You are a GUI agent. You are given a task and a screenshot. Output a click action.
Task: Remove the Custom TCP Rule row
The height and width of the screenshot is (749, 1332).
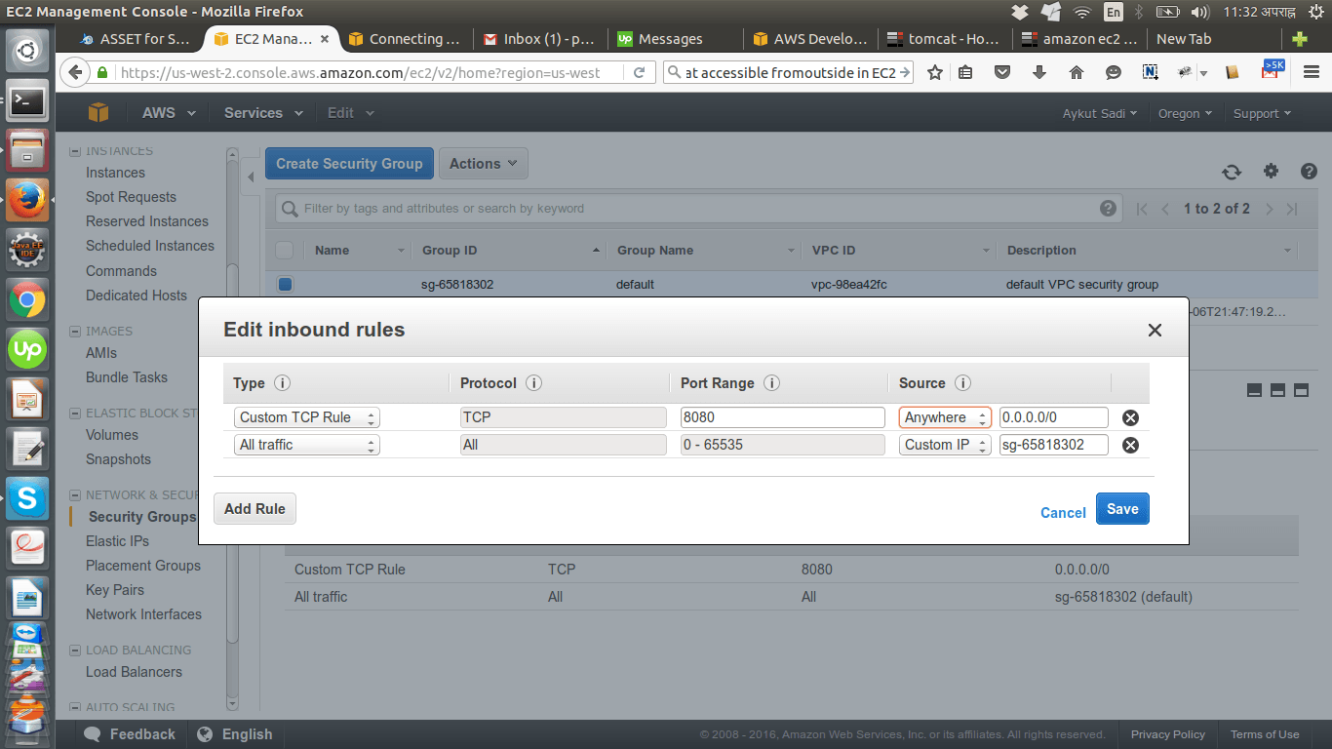[1130, 417]
